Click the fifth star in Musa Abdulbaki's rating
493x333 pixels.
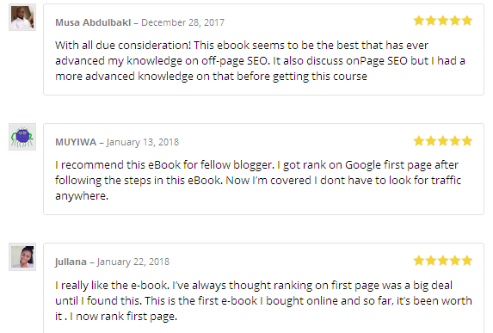click(467, 21)
